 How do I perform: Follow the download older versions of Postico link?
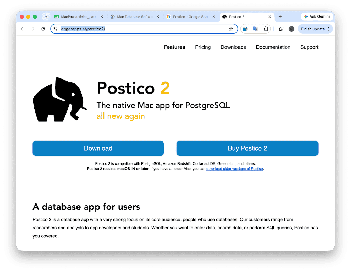(x=235, y=169)
